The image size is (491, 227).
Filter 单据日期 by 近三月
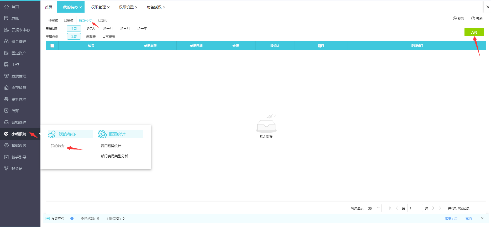[x=125, y=29]
